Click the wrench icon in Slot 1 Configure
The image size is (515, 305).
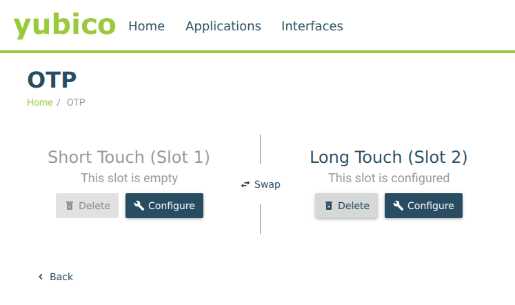pos(139,206)
